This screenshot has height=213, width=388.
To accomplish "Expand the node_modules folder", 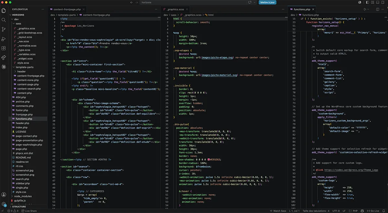I will coord(28,196).
